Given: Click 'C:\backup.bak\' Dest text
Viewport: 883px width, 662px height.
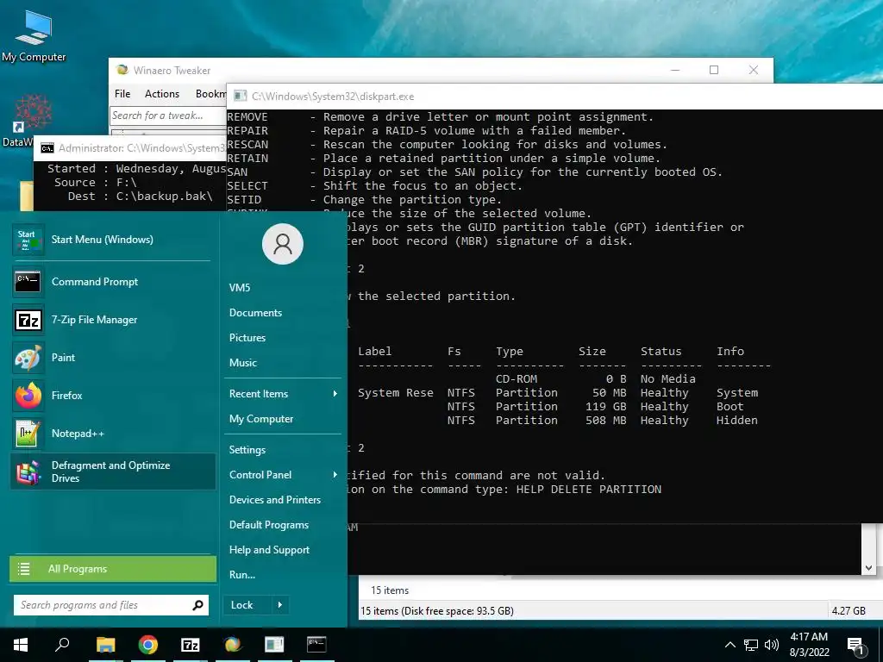Looking at the screenshot, I should click(165, 196).
